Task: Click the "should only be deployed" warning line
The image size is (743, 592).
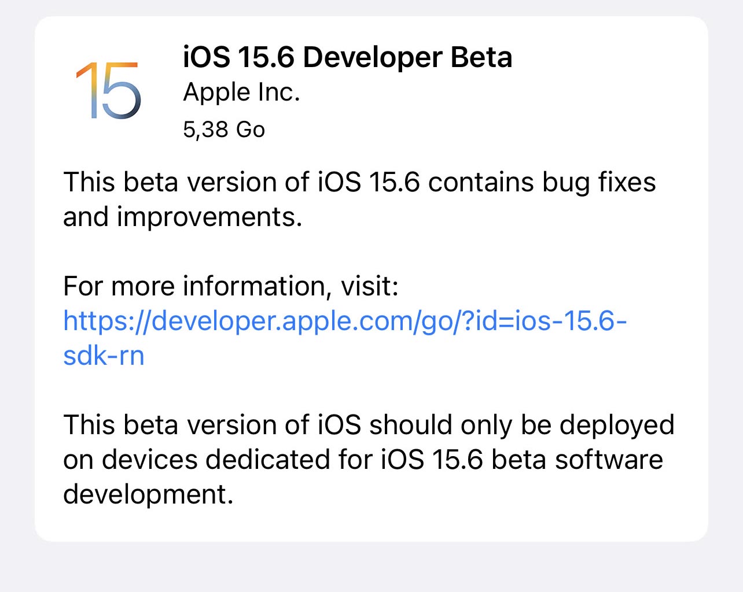Action: 522,425
